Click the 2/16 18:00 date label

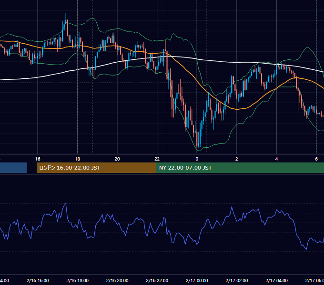pyautogui.click(x=78, y=280)
